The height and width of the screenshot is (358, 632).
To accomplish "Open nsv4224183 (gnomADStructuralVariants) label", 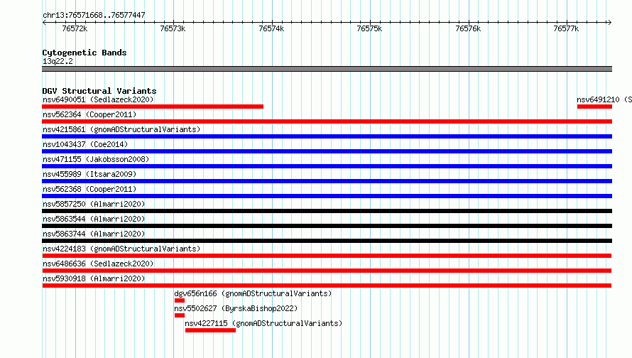I will tap(121, 249).
